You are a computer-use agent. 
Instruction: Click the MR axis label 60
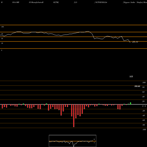click(143, 92)
